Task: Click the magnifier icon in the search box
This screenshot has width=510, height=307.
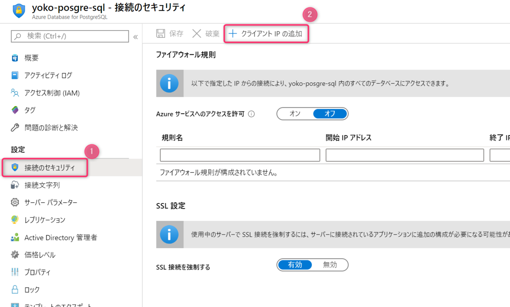Action: [18, 36]
